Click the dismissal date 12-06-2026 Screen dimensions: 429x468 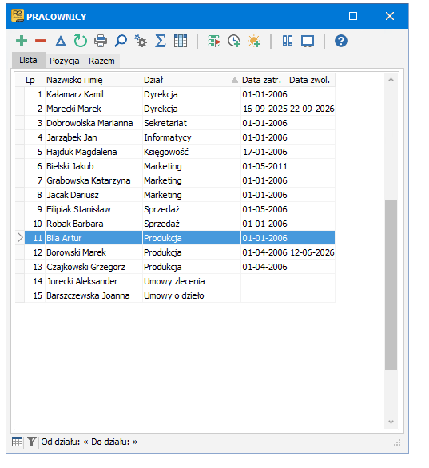tap(312, 252)
